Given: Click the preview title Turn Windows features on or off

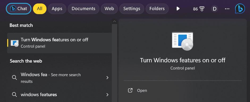Looking at the screenshot, I should coord(183,60).
